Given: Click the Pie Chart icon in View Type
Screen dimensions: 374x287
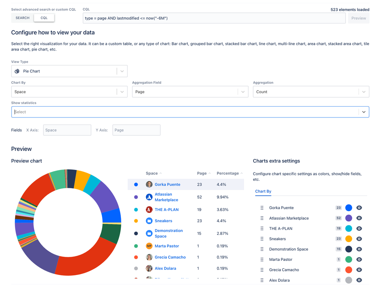Looking at the screenshot, I should tap(17, 71).
